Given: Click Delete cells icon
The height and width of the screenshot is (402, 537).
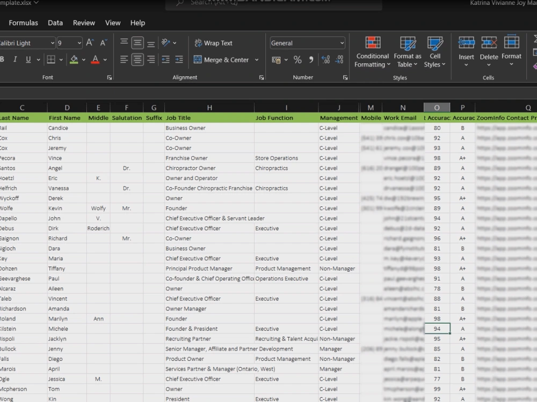Looking at the screenshot, I should pos(489,43).
